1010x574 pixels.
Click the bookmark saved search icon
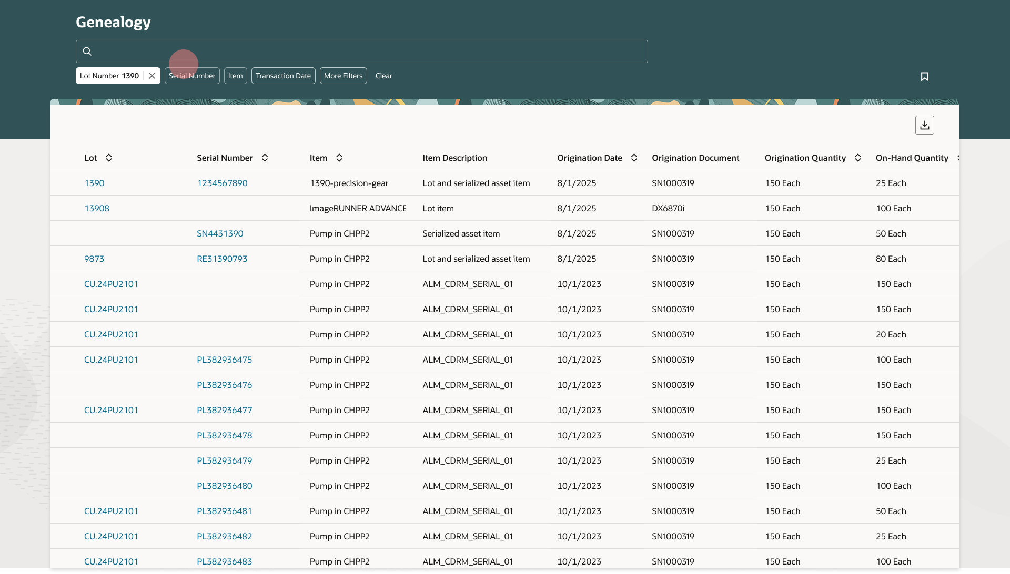tap(924, 77)
